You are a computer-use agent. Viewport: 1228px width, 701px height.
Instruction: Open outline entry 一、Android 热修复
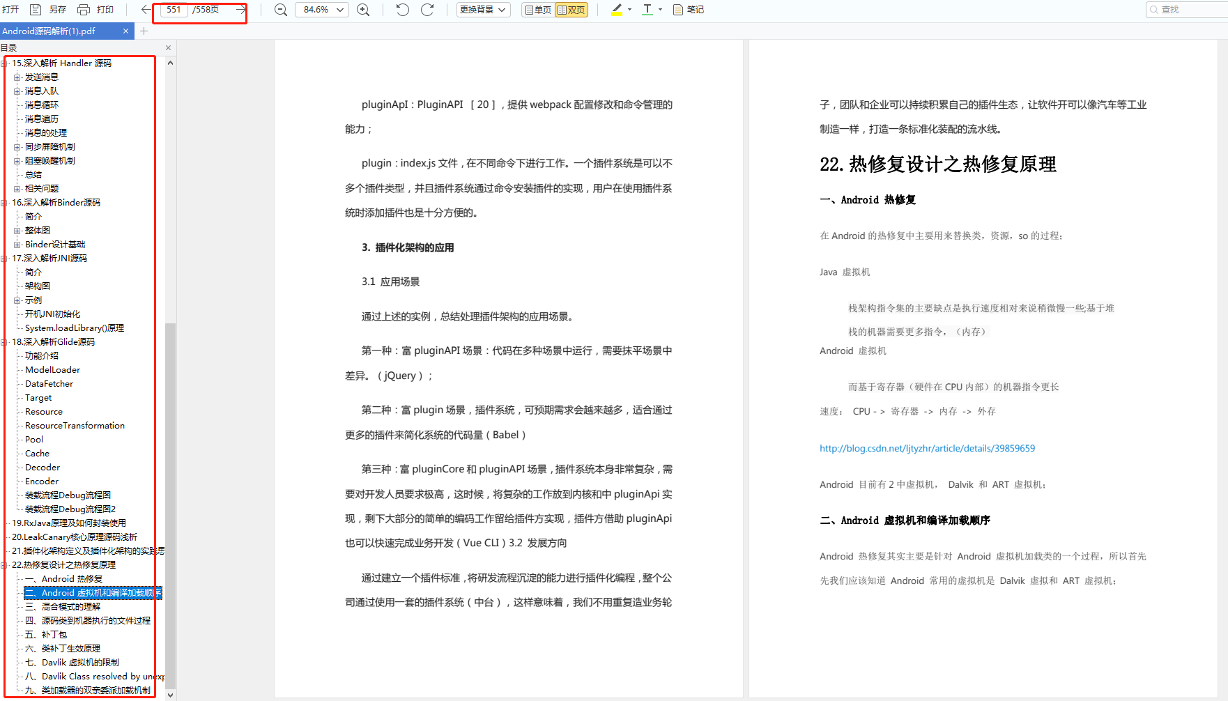coord(63,579)
